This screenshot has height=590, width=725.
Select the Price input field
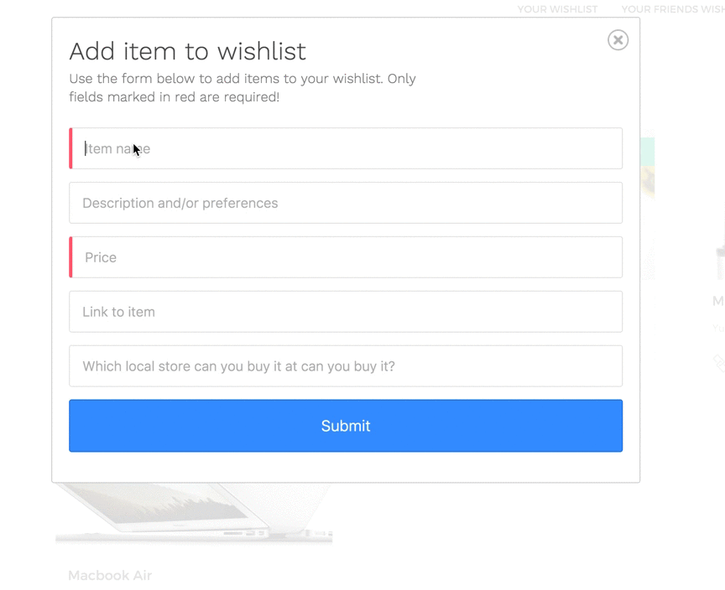point(347,257)
